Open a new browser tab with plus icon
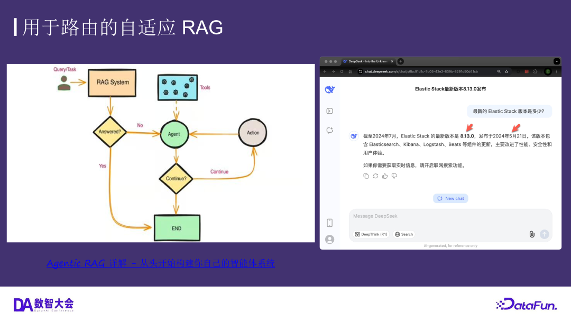 click(x=401, y=61)
